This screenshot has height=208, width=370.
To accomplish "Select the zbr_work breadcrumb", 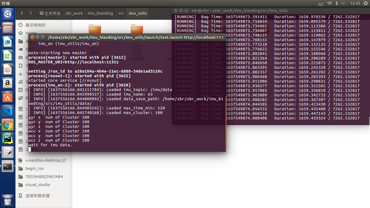I will [x=74, y=13].
